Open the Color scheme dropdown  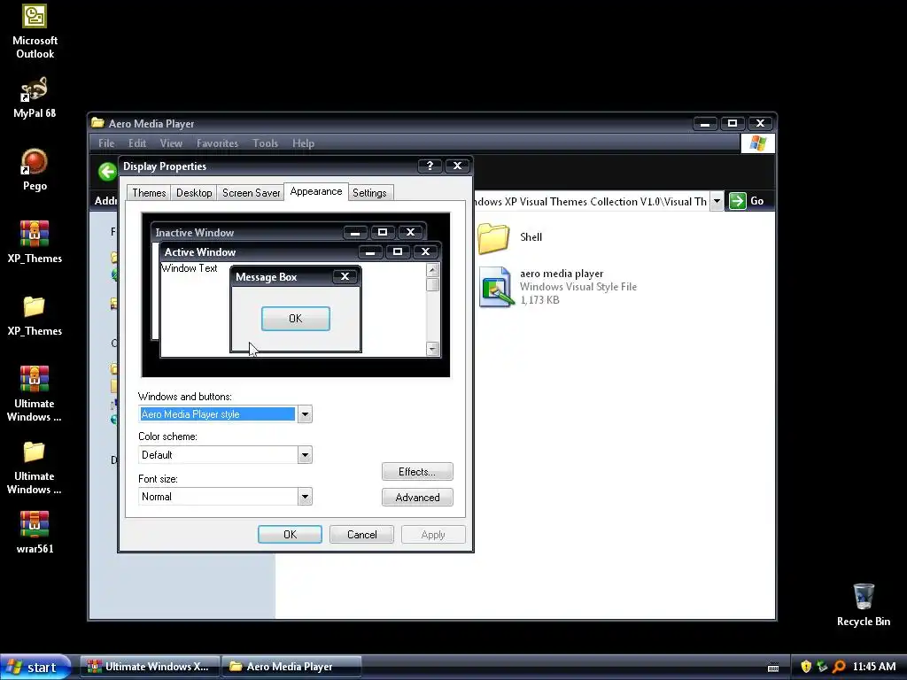(x=305, y=455)
